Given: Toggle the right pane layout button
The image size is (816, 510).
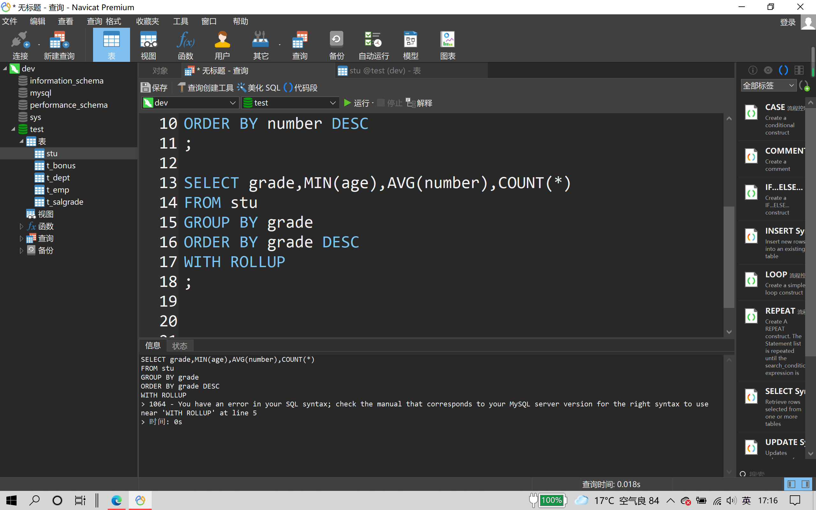Looking at the screenshot, I should (806, 484).
